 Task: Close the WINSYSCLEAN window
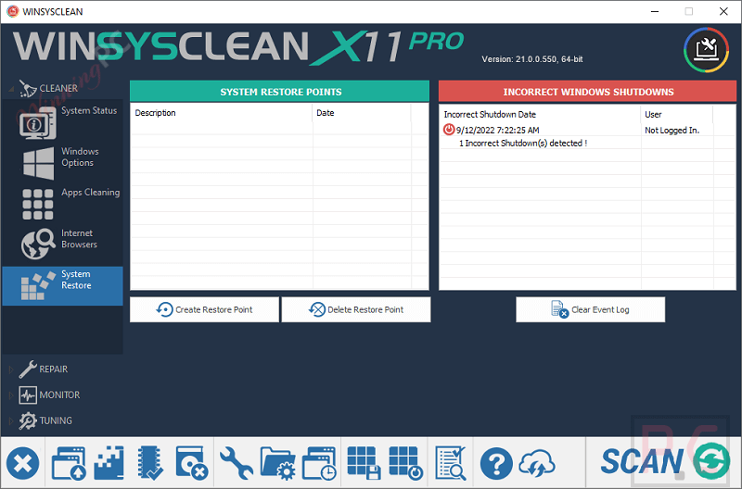tap(723, 11)
